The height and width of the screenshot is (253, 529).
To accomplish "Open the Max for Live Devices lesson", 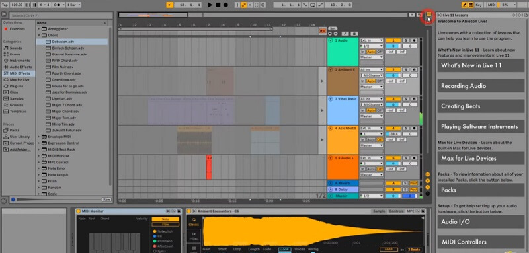I will click(x=481, y=158).
